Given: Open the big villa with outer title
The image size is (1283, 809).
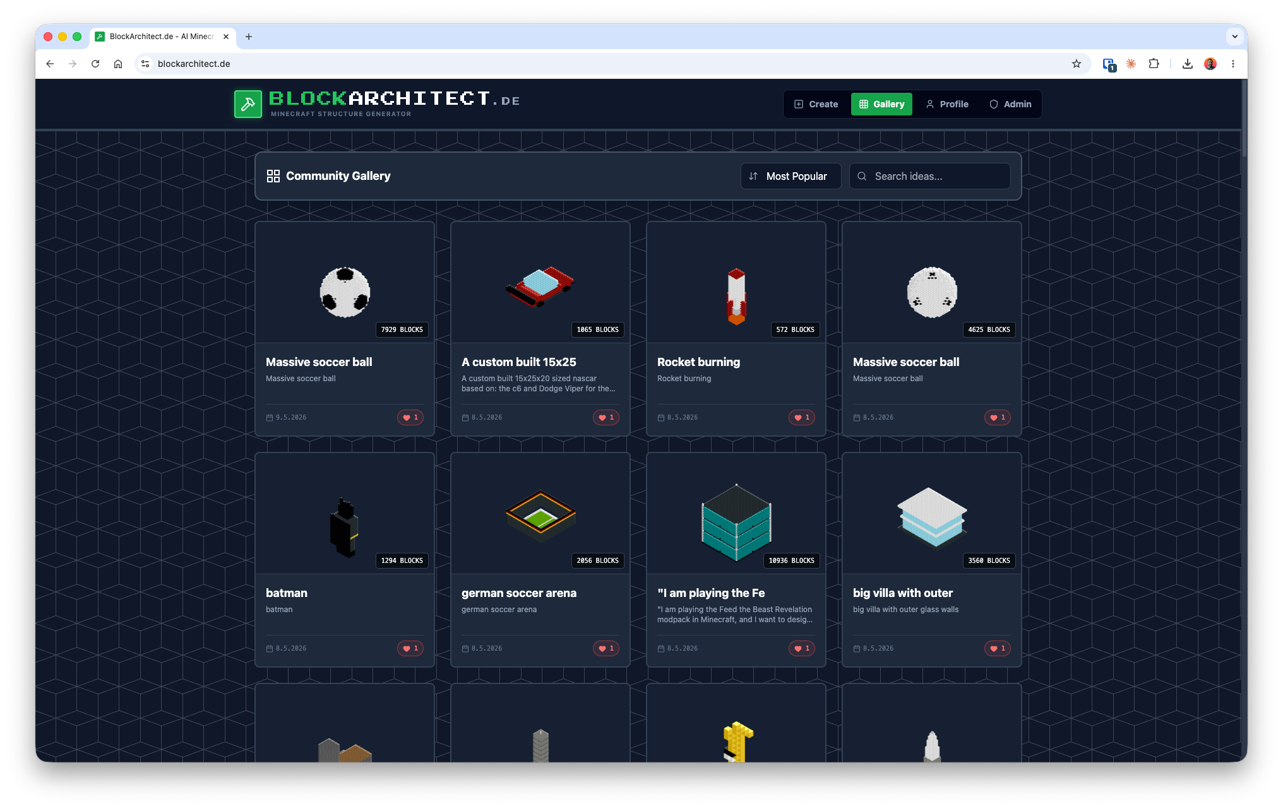Looking at the screenshot, I should coord(903,593).
